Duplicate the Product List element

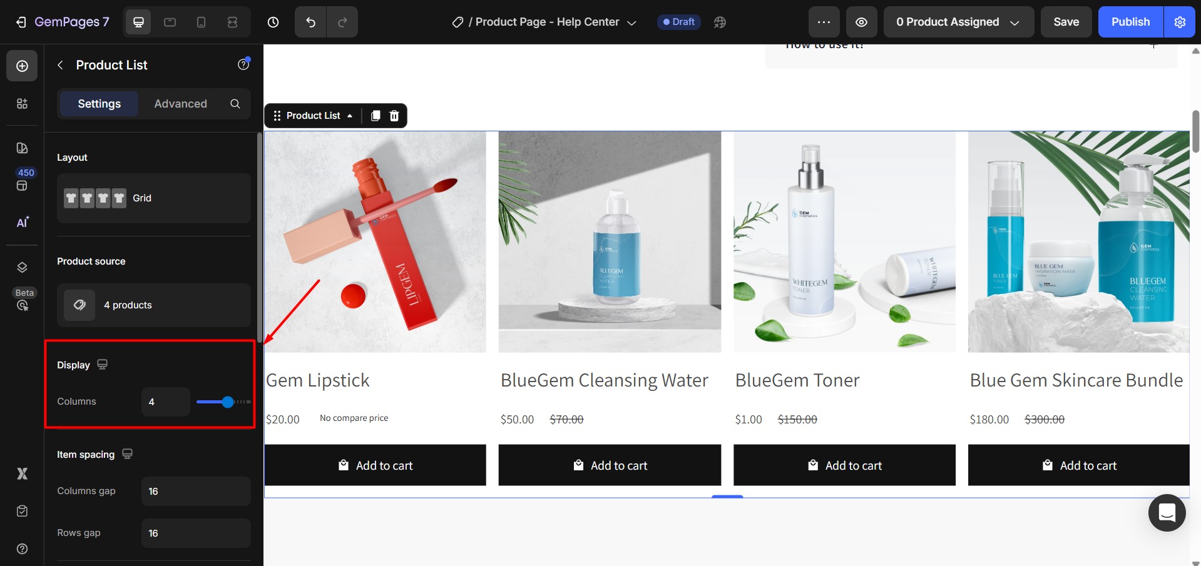[376, 116]
